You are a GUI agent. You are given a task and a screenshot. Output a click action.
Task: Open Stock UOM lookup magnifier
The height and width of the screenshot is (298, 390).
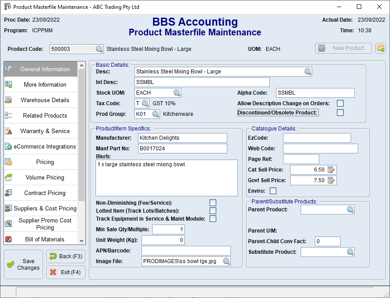pos(177,93)
